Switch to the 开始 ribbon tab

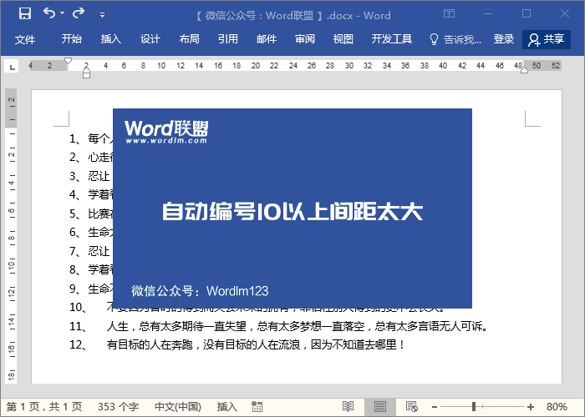click(72, 39)
